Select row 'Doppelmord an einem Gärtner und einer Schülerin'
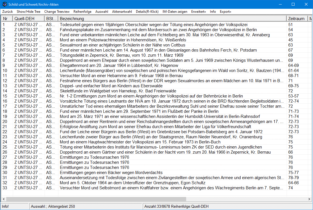The height and width of the screenshot is (210, 313). (156, 152)
